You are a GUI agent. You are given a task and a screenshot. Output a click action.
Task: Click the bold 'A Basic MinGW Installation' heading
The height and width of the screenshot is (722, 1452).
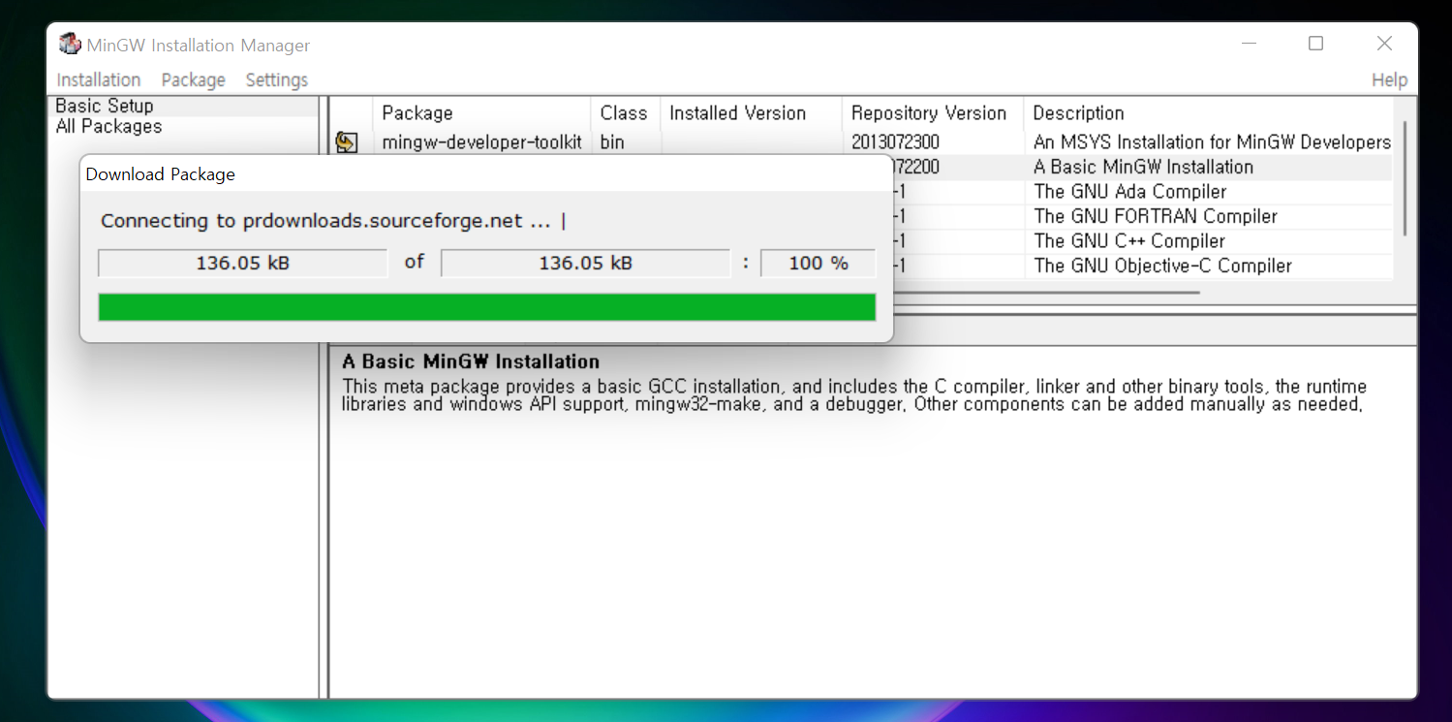coord(471,361)
